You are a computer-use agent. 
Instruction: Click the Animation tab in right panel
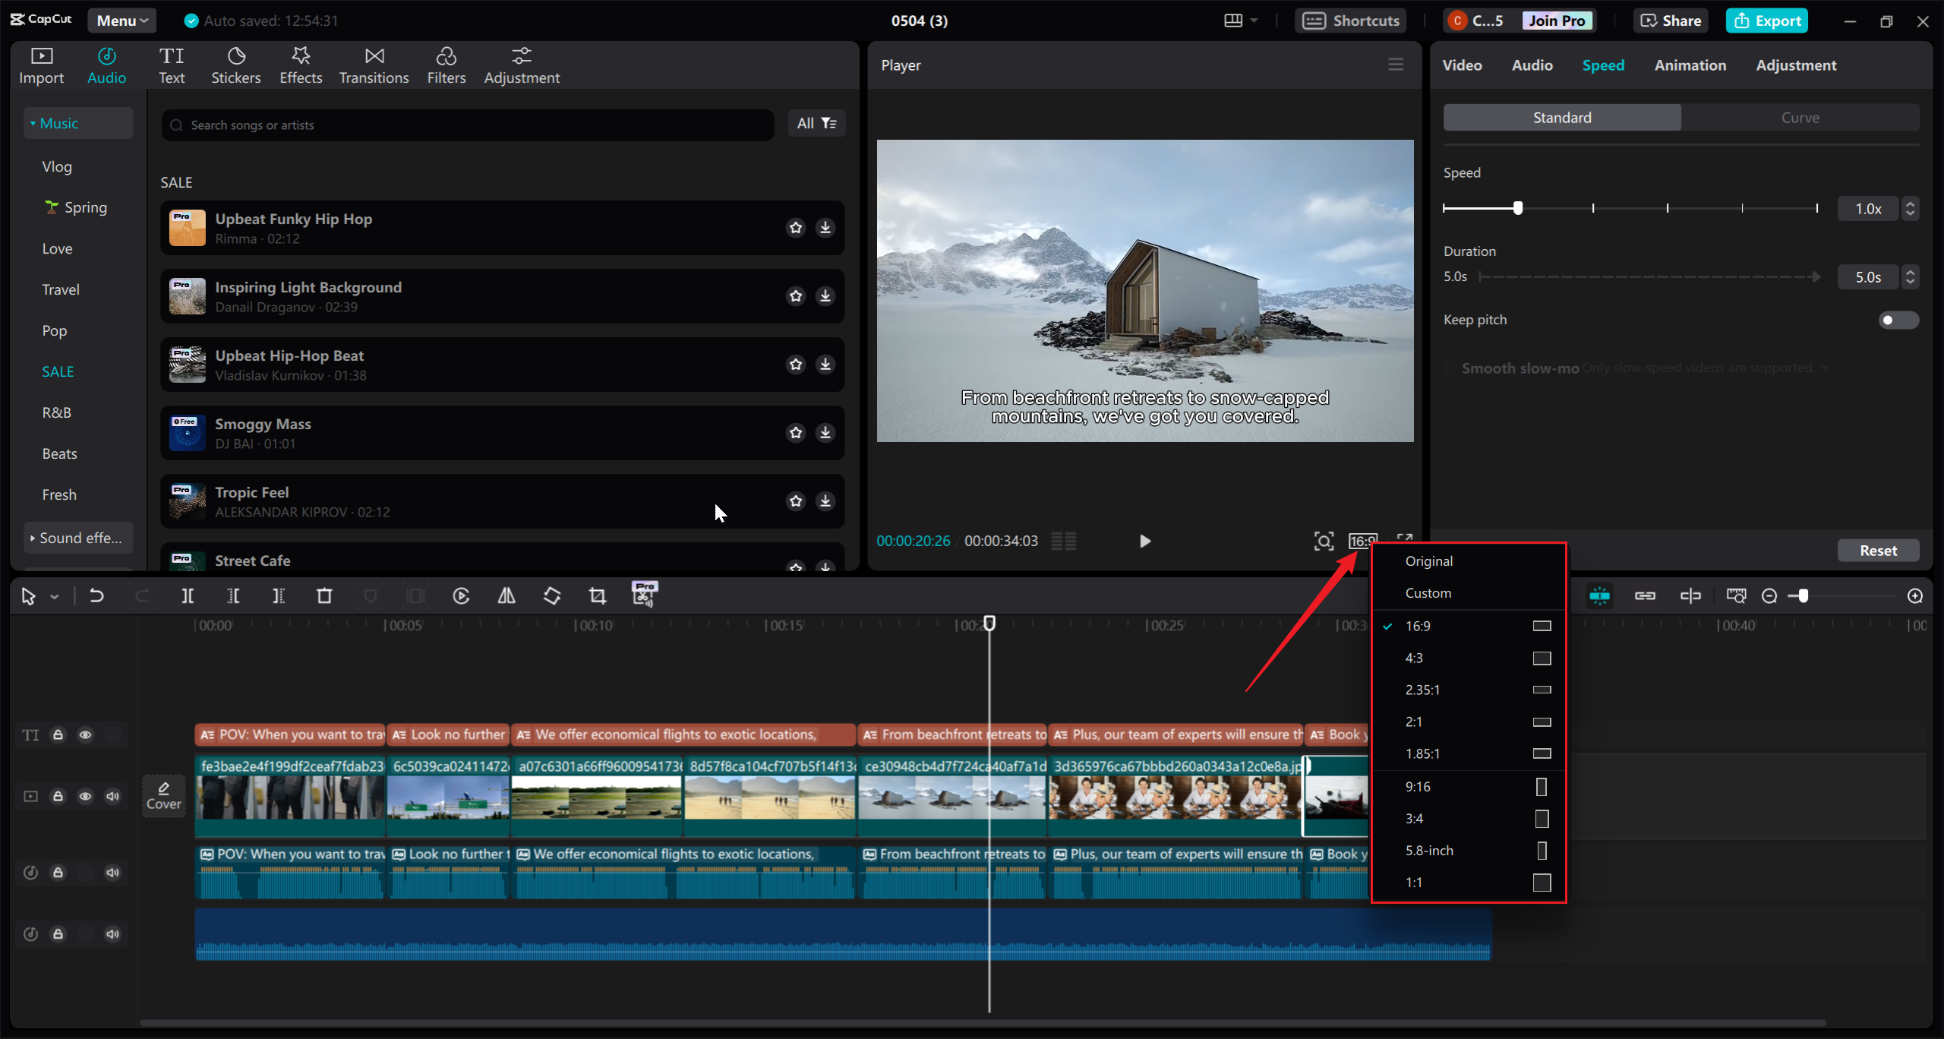(1690, 65)
